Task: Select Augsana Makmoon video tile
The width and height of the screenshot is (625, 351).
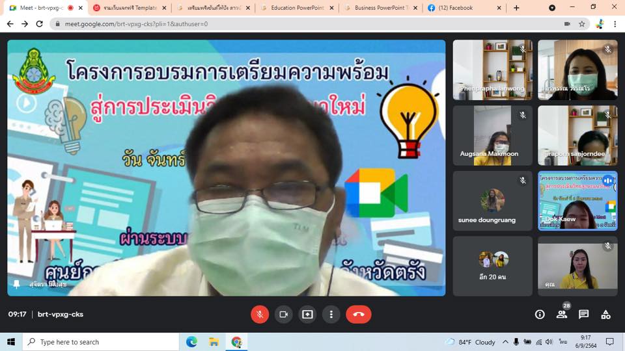Action: tap(492, 135)
